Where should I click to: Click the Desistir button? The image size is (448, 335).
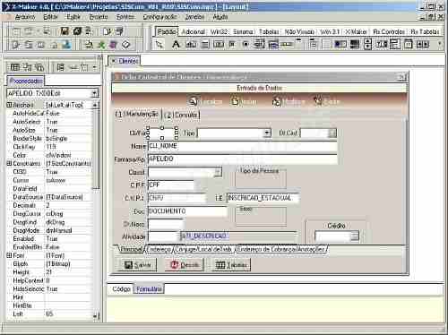184,265
